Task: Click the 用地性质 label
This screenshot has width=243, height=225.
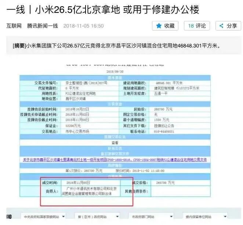Action: click(x=50, y=94)
